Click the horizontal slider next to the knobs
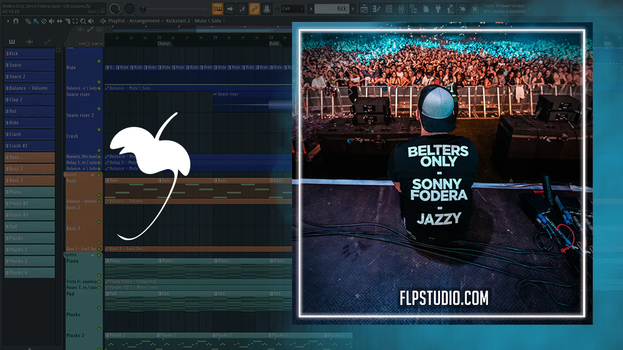Viewport: 623px width, 350px height. [173, 9]
